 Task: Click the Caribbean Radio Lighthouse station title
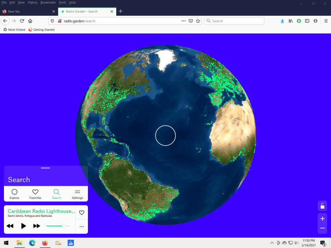tap(41, 211)
